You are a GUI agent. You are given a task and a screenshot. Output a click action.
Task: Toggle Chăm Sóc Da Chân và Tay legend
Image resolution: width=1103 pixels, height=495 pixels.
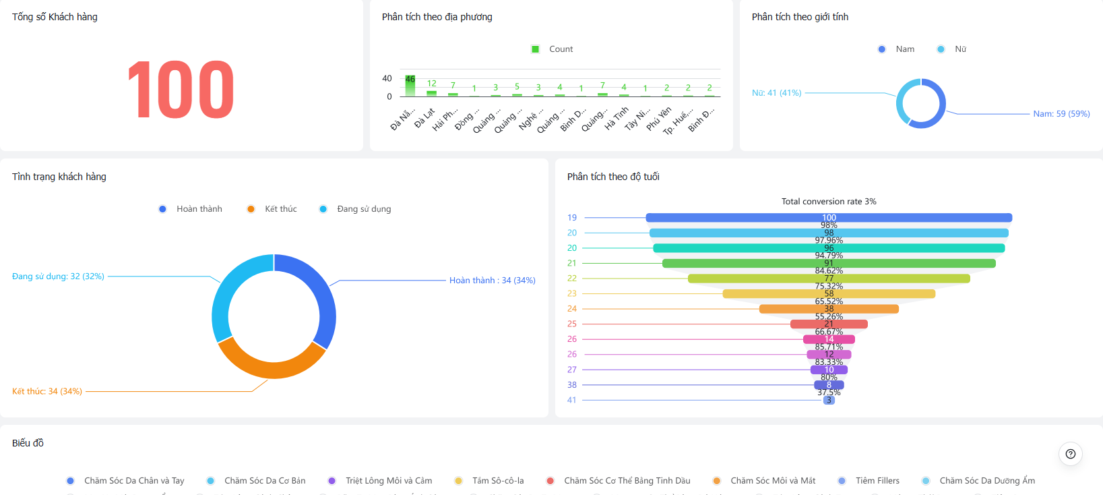125,481
